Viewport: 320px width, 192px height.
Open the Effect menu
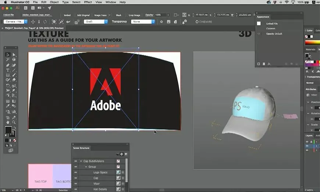coord(88,2)
